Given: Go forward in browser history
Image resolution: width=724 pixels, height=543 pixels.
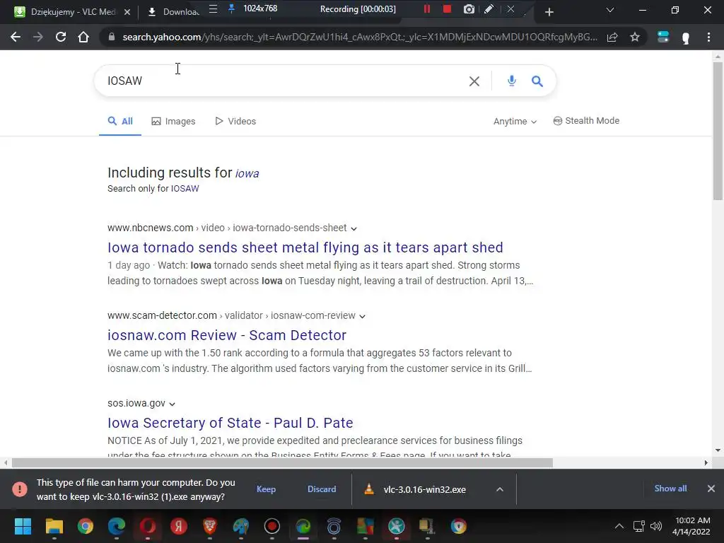Looking at the screenshot, I should tap(38, 37).
